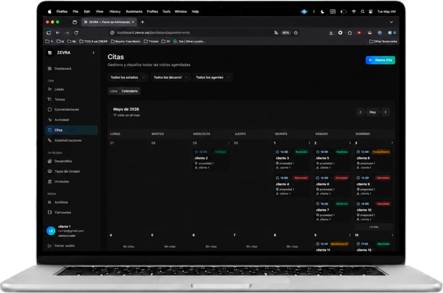Open the Bookmarks menu
This screenshot has height=293, width=443.
[x=134, y=12]
